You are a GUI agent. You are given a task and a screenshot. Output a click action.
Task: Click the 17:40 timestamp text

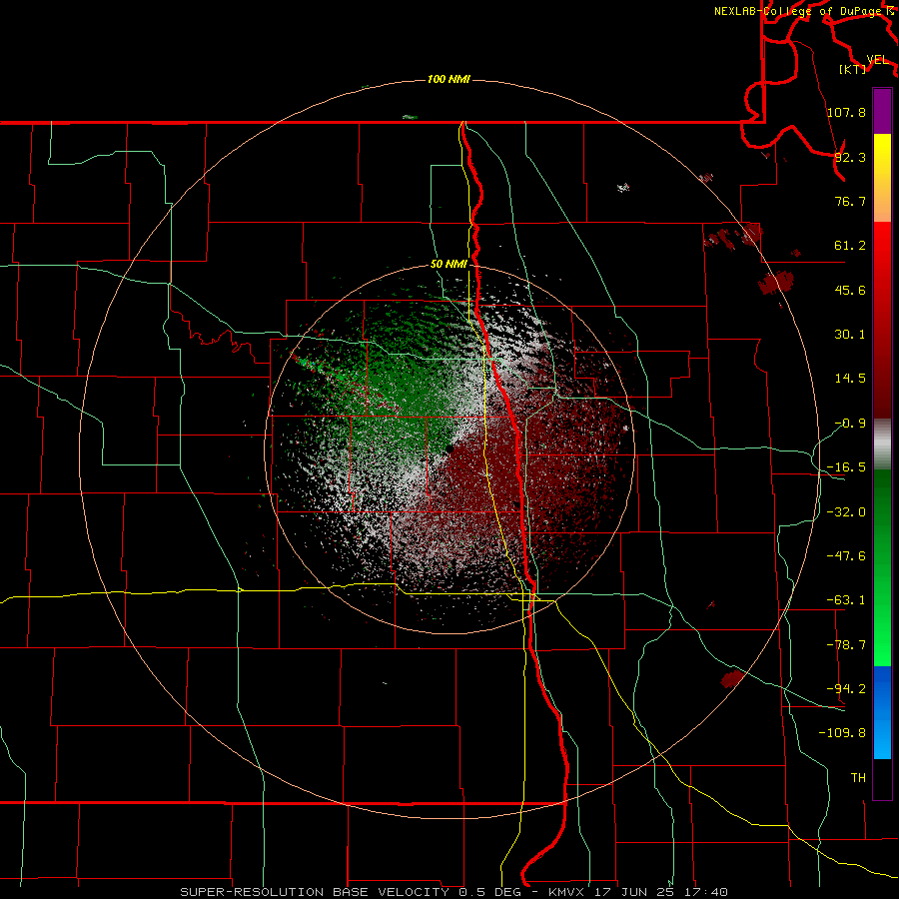pos(706,892)
